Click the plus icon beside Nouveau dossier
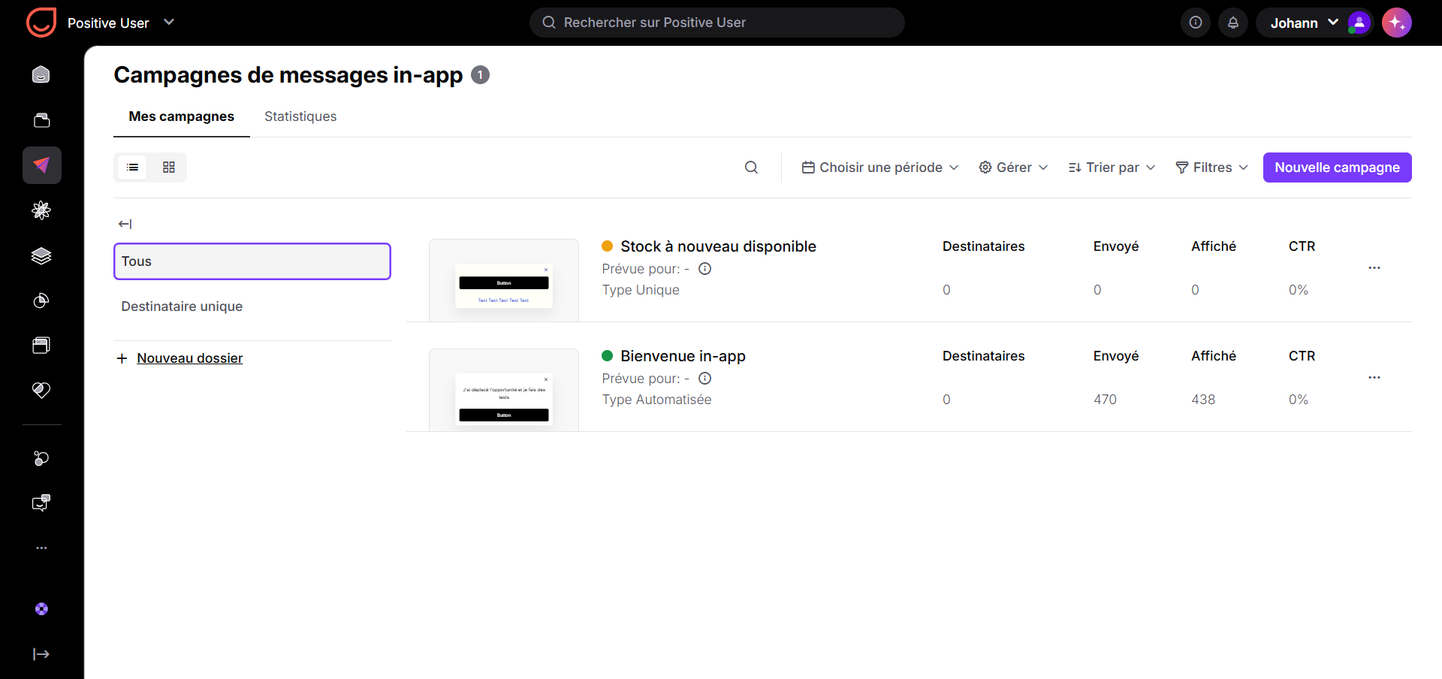This screenshot has width=1442, height=679. tap(122, 358)
